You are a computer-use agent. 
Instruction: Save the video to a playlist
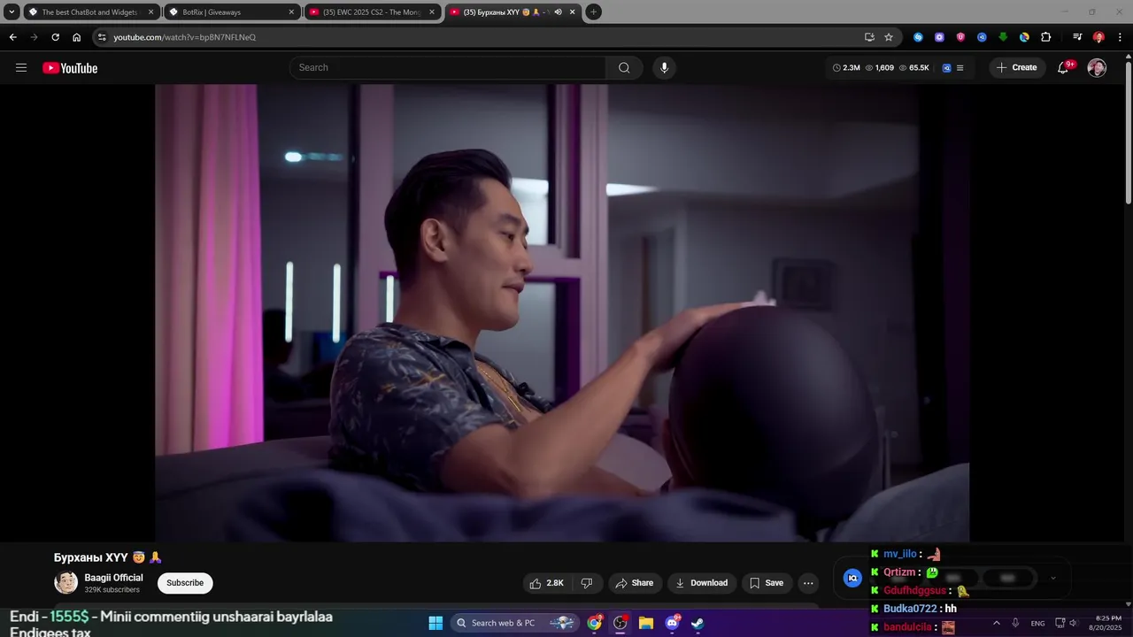click(x=767, y=583)
